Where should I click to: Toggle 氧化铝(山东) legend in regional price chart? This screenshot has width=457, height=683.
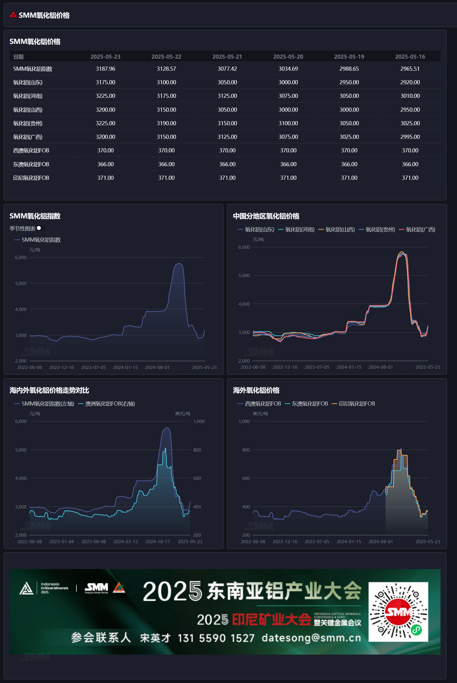[256, 230]
